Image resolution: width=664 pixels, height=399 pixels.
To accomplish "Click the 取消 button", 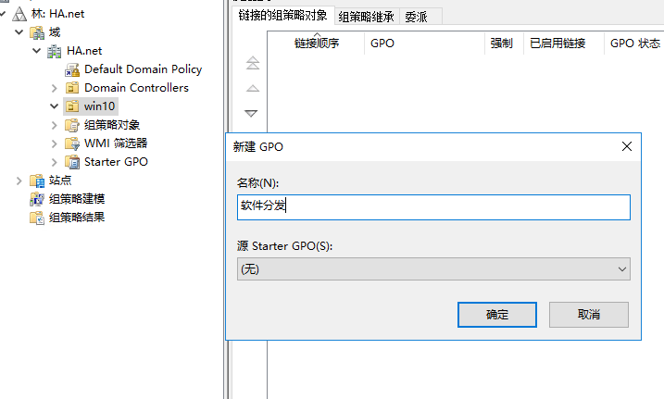I will [588, 315].
